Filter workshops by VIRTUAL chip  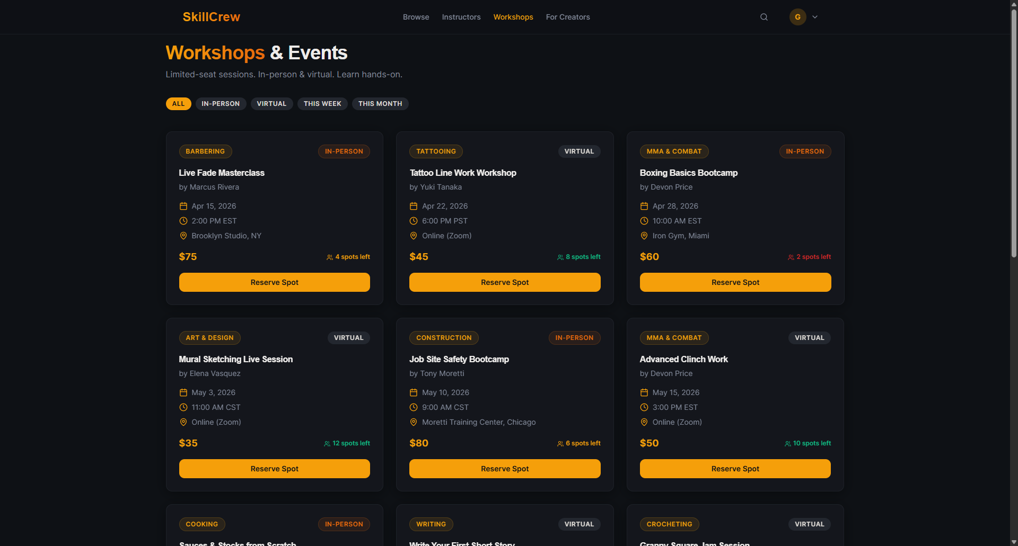click(x=271, y=104)
